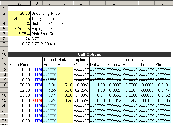Select market price 5.10 cell

(65, 85)
